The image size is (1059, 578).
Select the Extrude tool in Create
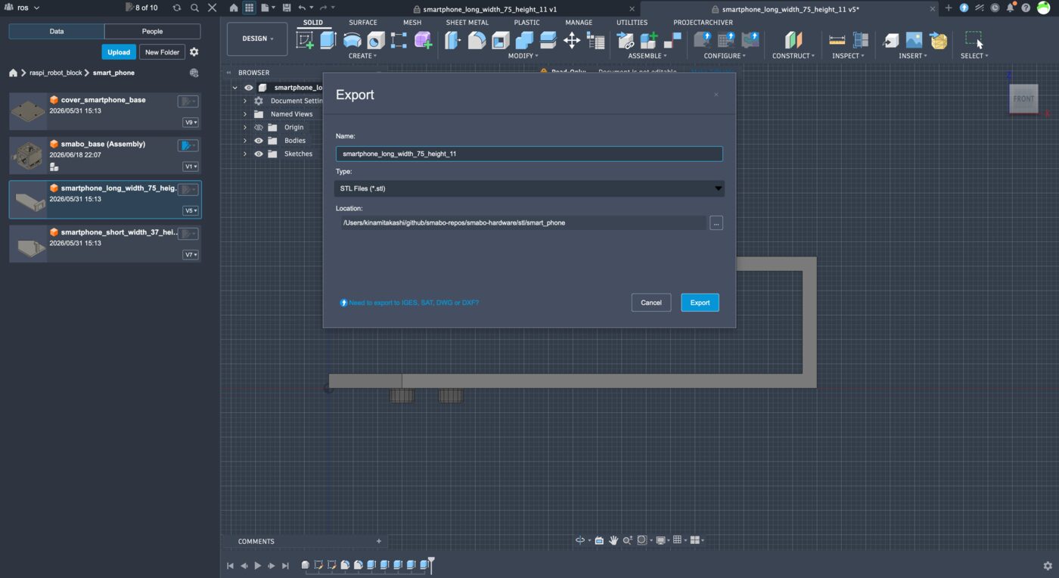(x=328, y=40)
